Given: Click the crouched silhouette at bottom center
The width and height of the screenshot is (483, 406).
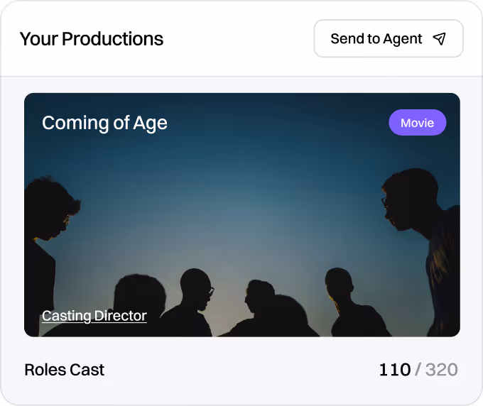Looking at the screenshot, I should [x=268, y=311].
